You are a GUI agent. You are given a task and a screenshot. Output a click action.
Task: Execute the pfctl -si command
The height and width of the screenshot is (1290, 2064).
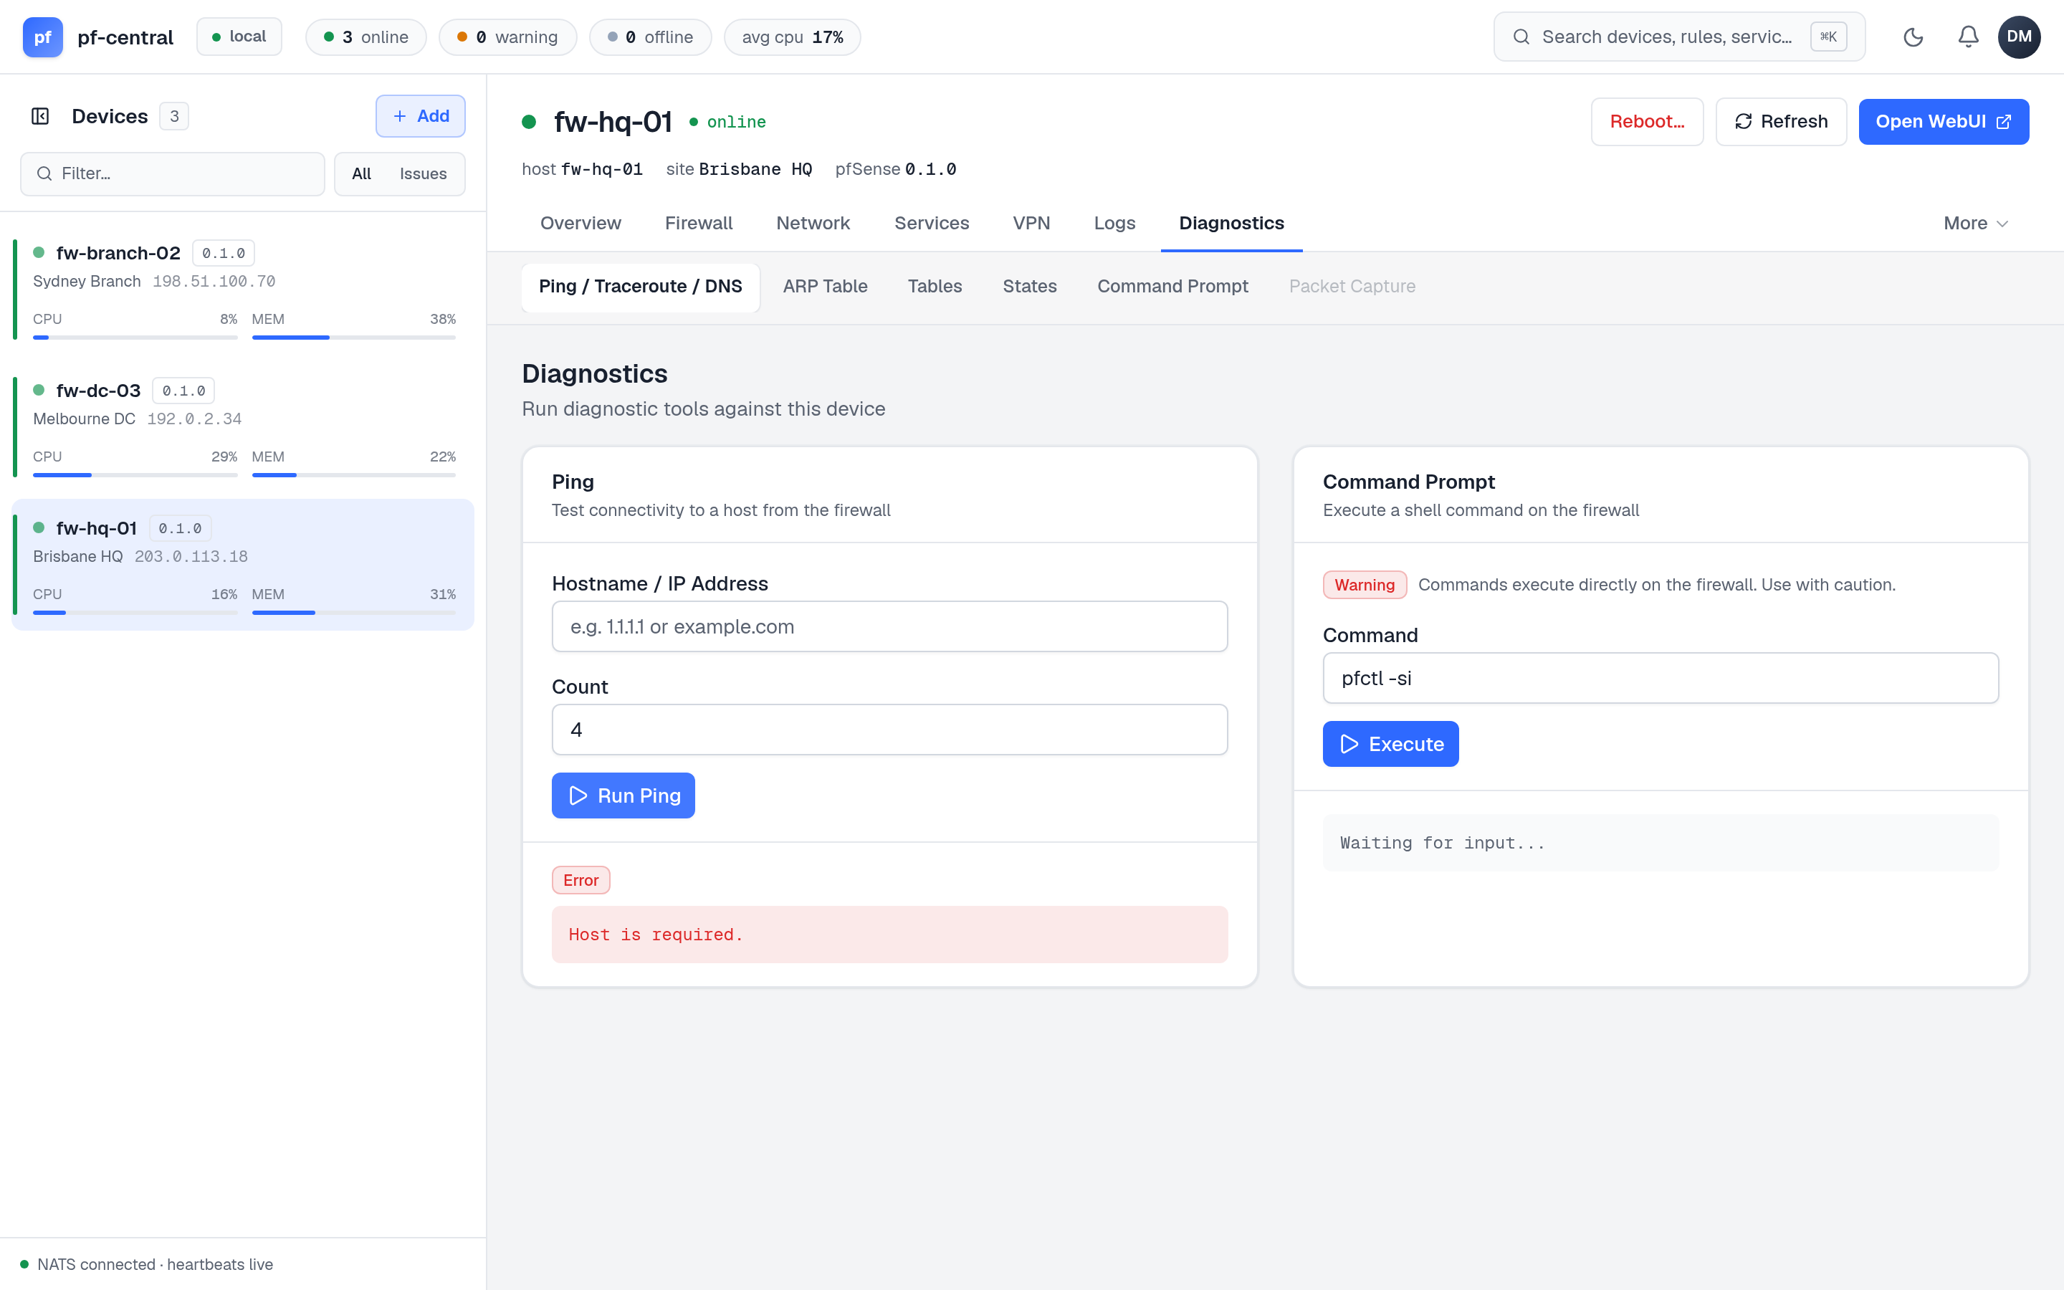tap(1390, 744)
